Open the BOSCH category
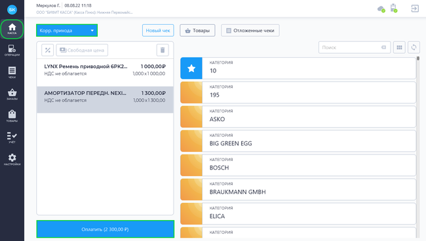Viewport: 426px width, 241px height. click(298, 165)
